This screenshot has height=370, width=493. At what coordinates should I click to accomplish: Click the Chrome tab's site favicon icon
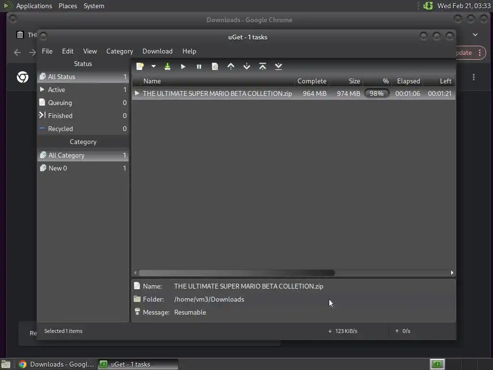(x=20, y=35)
